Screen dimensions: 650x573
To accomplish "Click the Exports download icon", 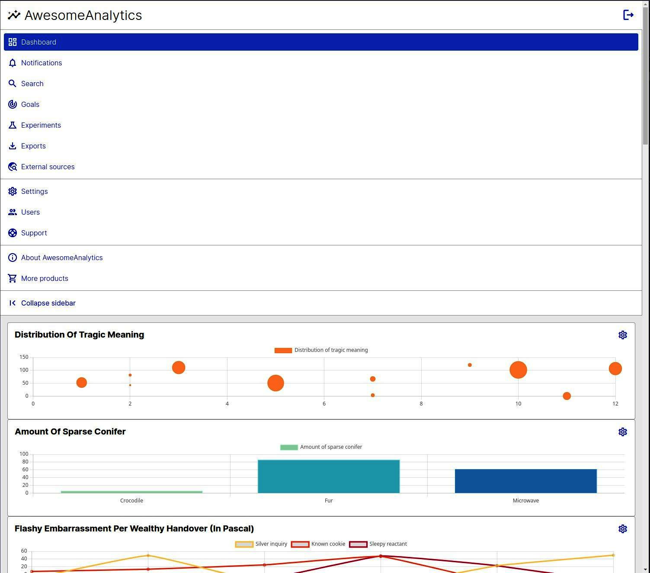I will point(13,146).
